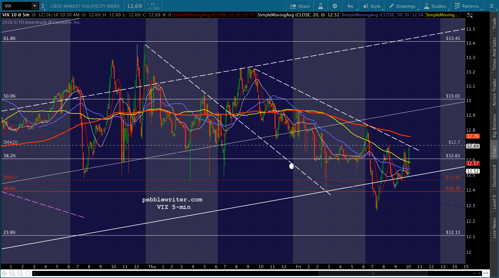Click the 88.6% Fibonacci level label
Screen dimensions: 499x278
[9, 188]
